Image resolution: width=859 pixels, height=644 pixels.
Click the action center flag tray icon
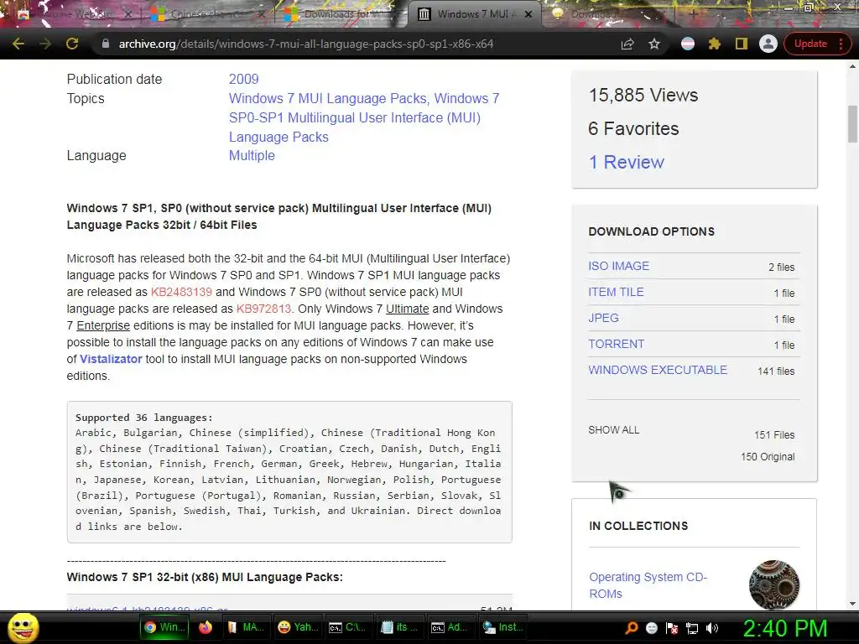672,628
